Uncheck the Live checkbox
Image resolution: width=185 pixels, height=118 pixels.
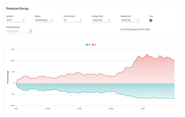tap(151, 20)
